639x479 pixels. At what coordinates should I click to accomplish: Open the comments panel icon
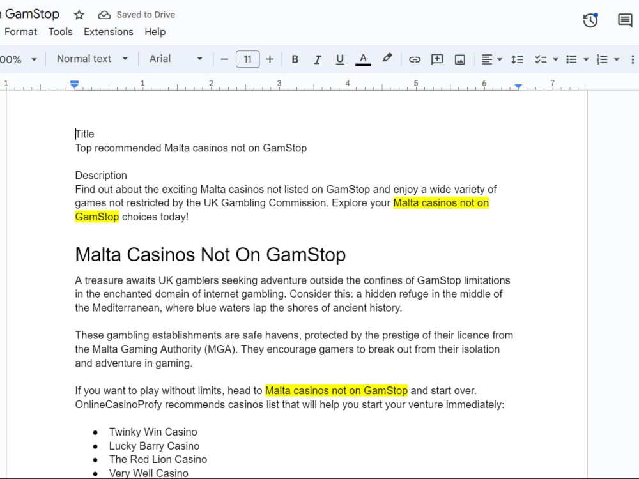click(x=625, y=20)
